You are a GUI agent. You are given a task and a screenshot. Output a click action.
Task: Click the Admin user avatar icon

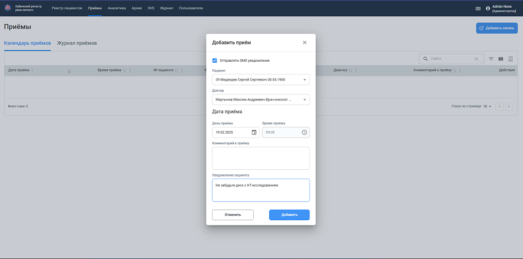click(488, 8)
